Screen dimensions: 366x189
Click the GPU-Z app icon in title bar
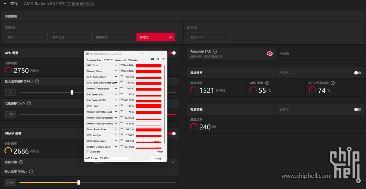[87, 54]
